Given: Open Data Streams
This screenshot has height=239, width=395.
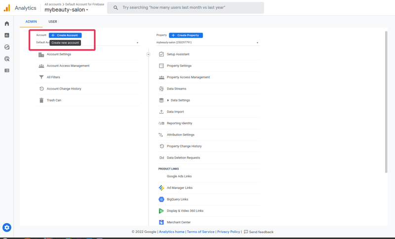Looking at the screenshot, I should pyautogui.click(x=177, y=89).
